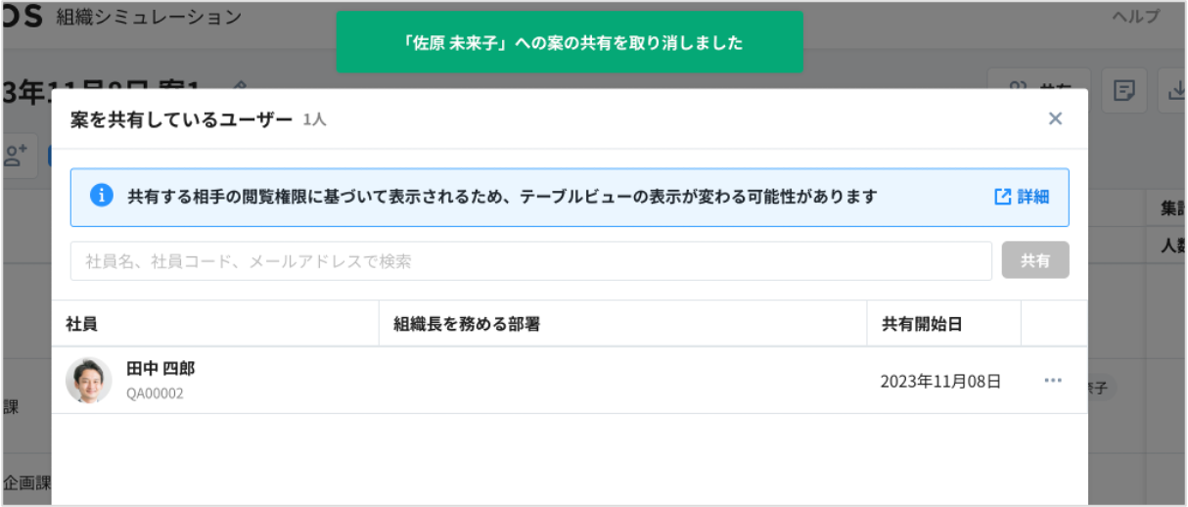Click the blue info icon in banner

click(x=101, y=196)
